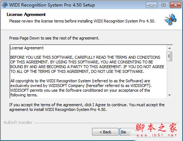Click the 'License Agreement' first line in text box
Viewport: 183px width, 141px height.
click(27, 48)
